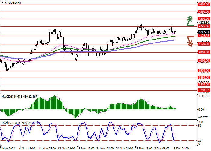Click the 28 Nov 13:00 time label
This screenshot has height=151, width=211.
coord(144,149)
